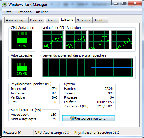Click the Nicht ausgelagert value 49
This screenshot has width=144, height=138.
tap(54, 119)
